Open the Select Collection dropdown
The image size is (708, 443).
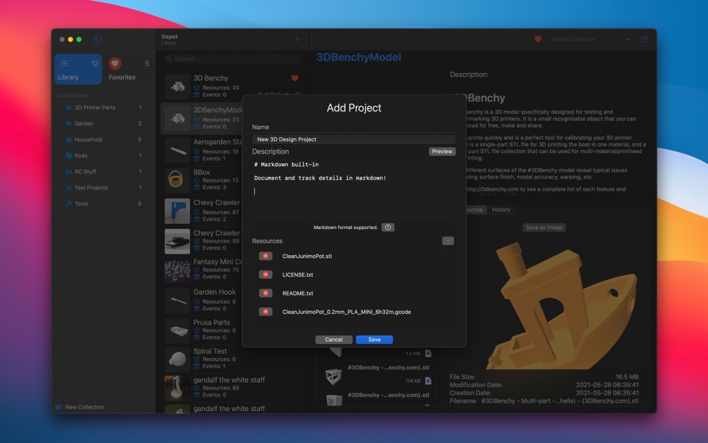click(x=591, y=40)
